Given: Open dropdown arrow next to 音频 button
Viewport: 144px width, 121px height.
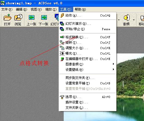Looking at the screenshot, I should (134, 20).
